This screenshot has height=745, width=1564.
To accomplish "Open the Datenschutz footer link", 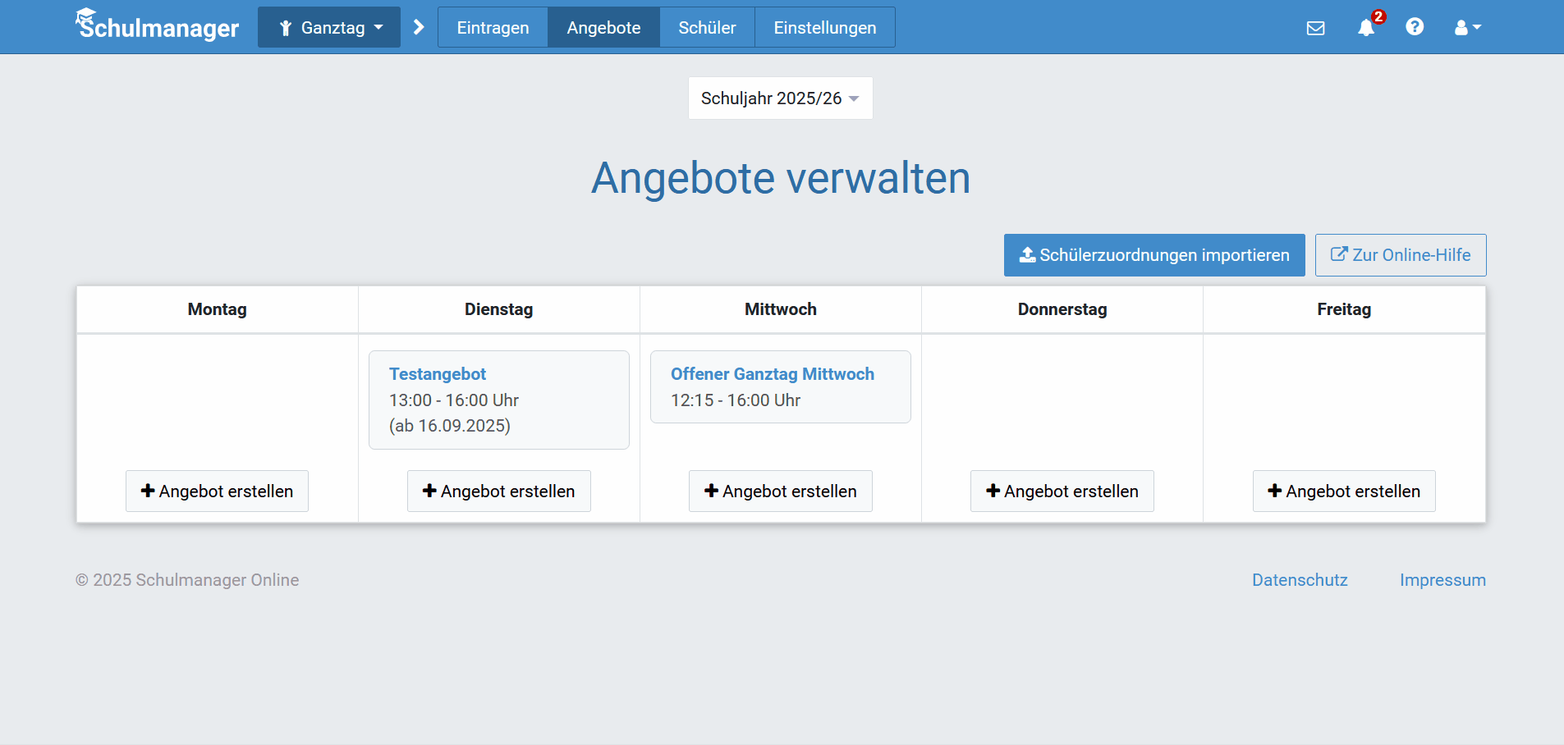I will coord(1299,580).
